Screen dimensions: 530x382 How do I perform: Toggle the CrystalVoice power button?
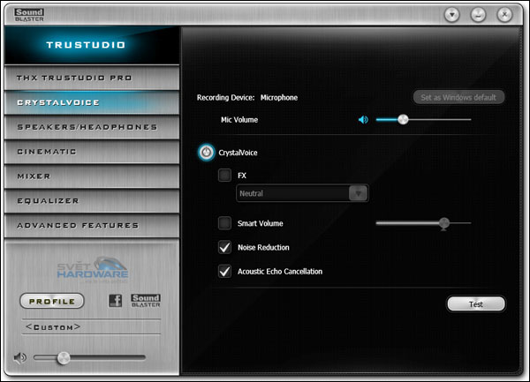205,153
